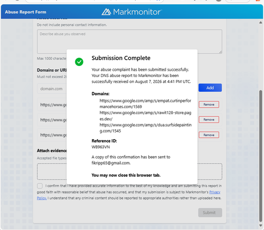Screen dimensions: 264x230
Task: Click the email fikripp65@gmail.com text
Action: [111, 163]
